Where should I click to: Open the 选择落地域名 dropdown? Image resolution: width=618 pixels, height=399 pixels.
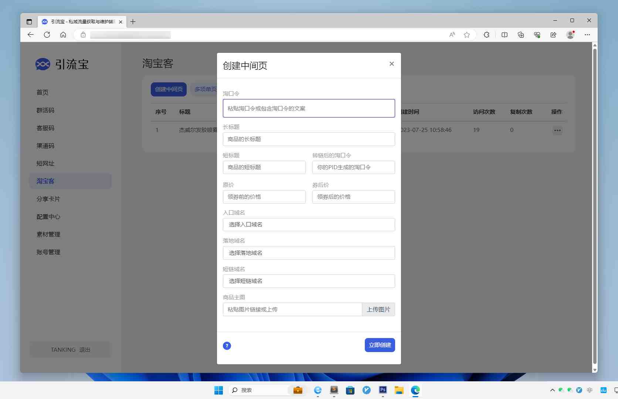point(309,253)
